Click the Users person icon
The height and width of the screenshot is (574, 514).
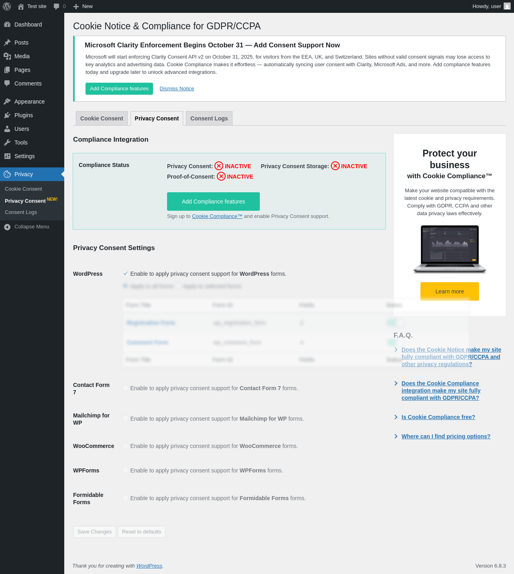point(7,129)
